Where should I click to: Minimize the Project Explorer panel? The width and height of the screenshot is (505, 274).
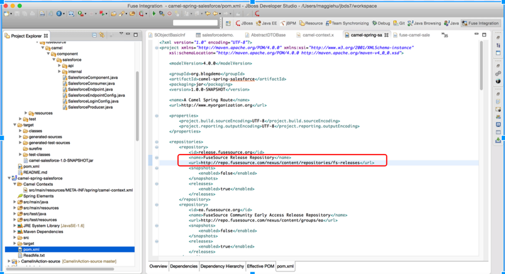pyautogui.click(x=128, y=34)
